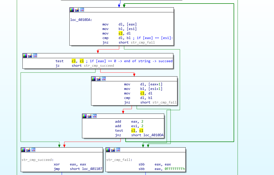This screenshot has width=274, height=175.
Task: Select the "mov dl, [eax]" instruction
Action: click(120, 24)
